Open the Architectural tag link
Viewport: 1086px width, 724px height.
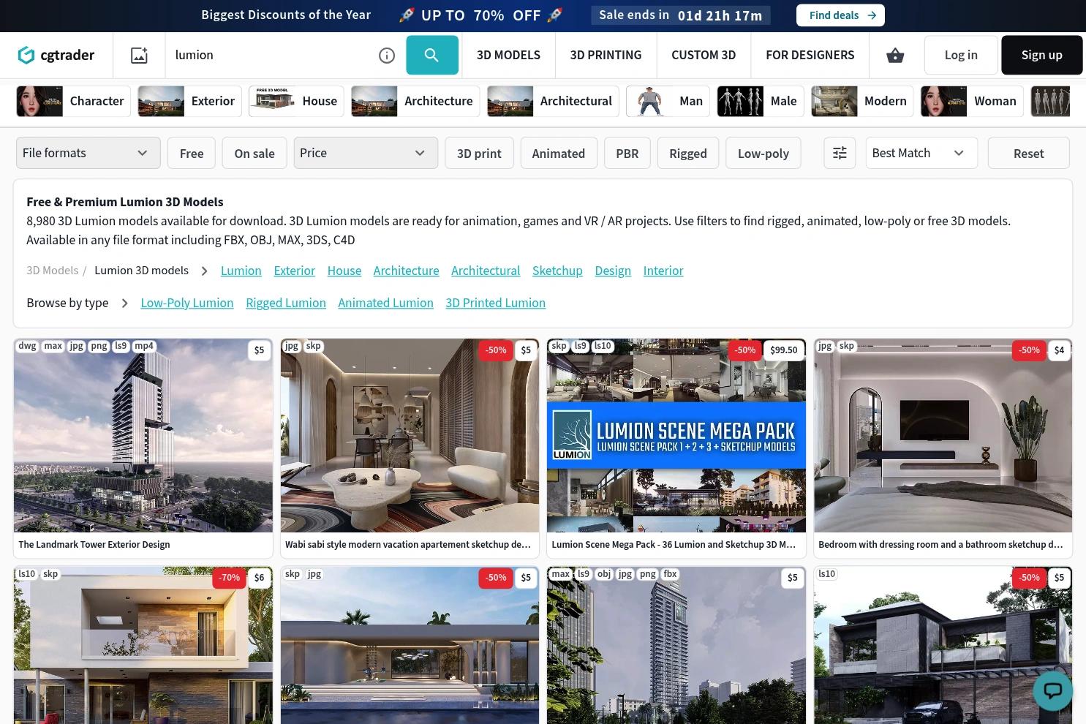click(x=486, y=271)
